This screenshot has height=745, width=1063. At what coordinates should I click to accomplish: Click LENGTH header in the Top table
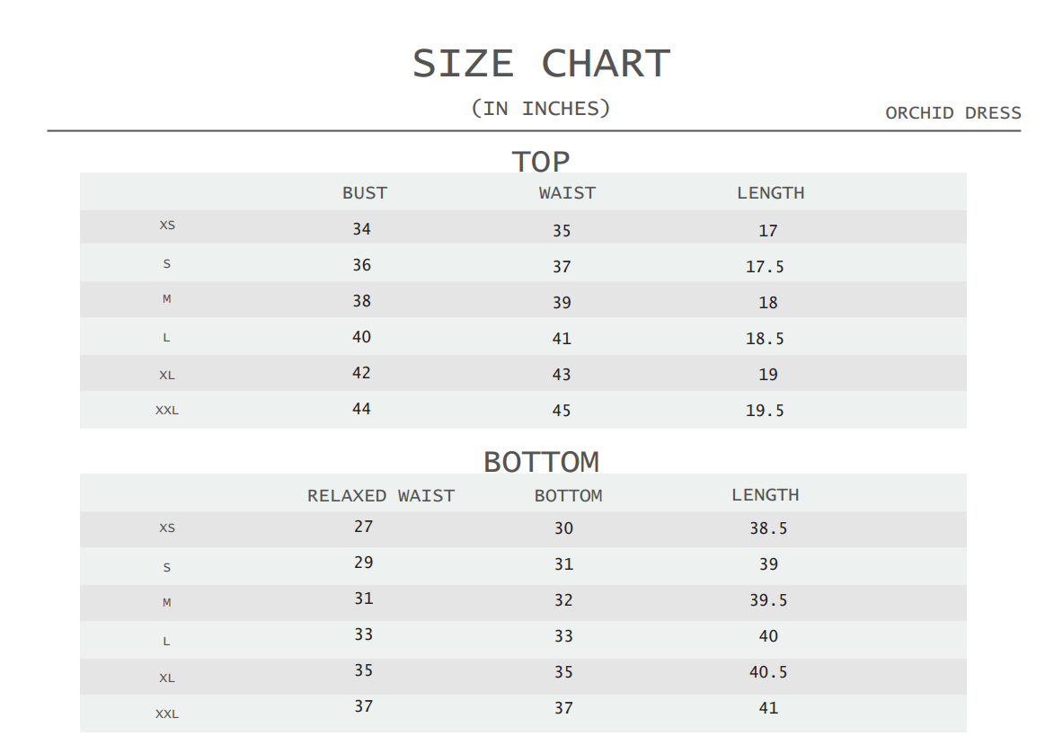[x=770, y=193]
